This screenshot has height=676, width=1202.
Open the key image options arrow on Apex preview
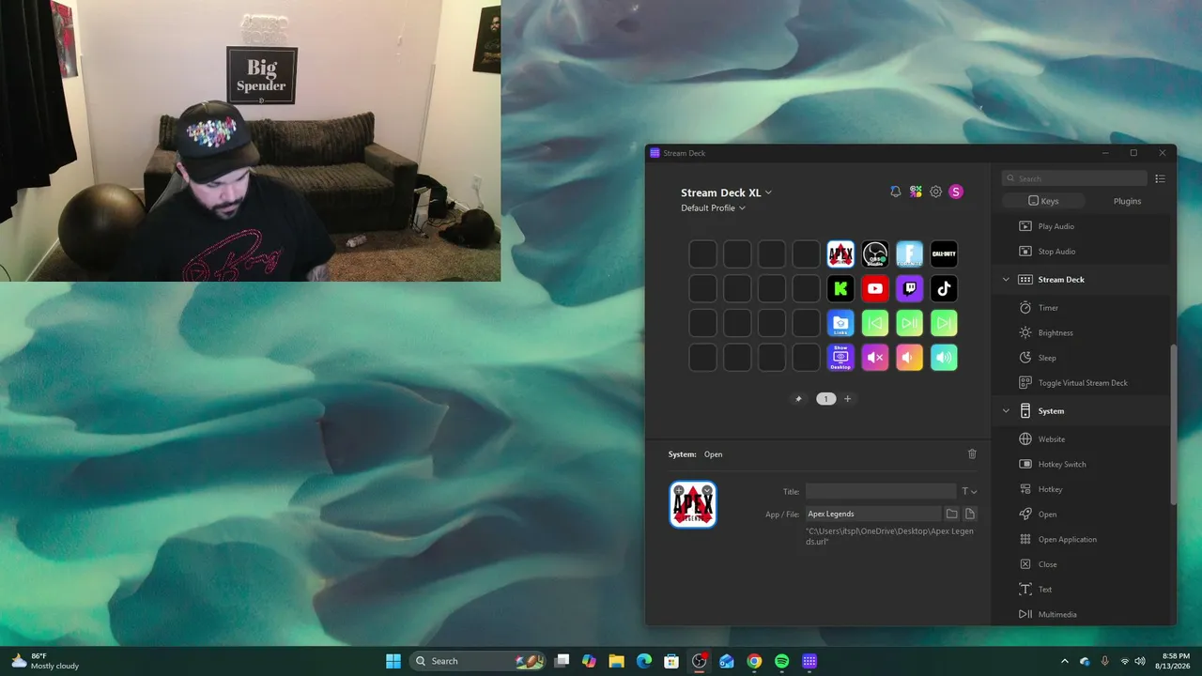tap(707, 490)
